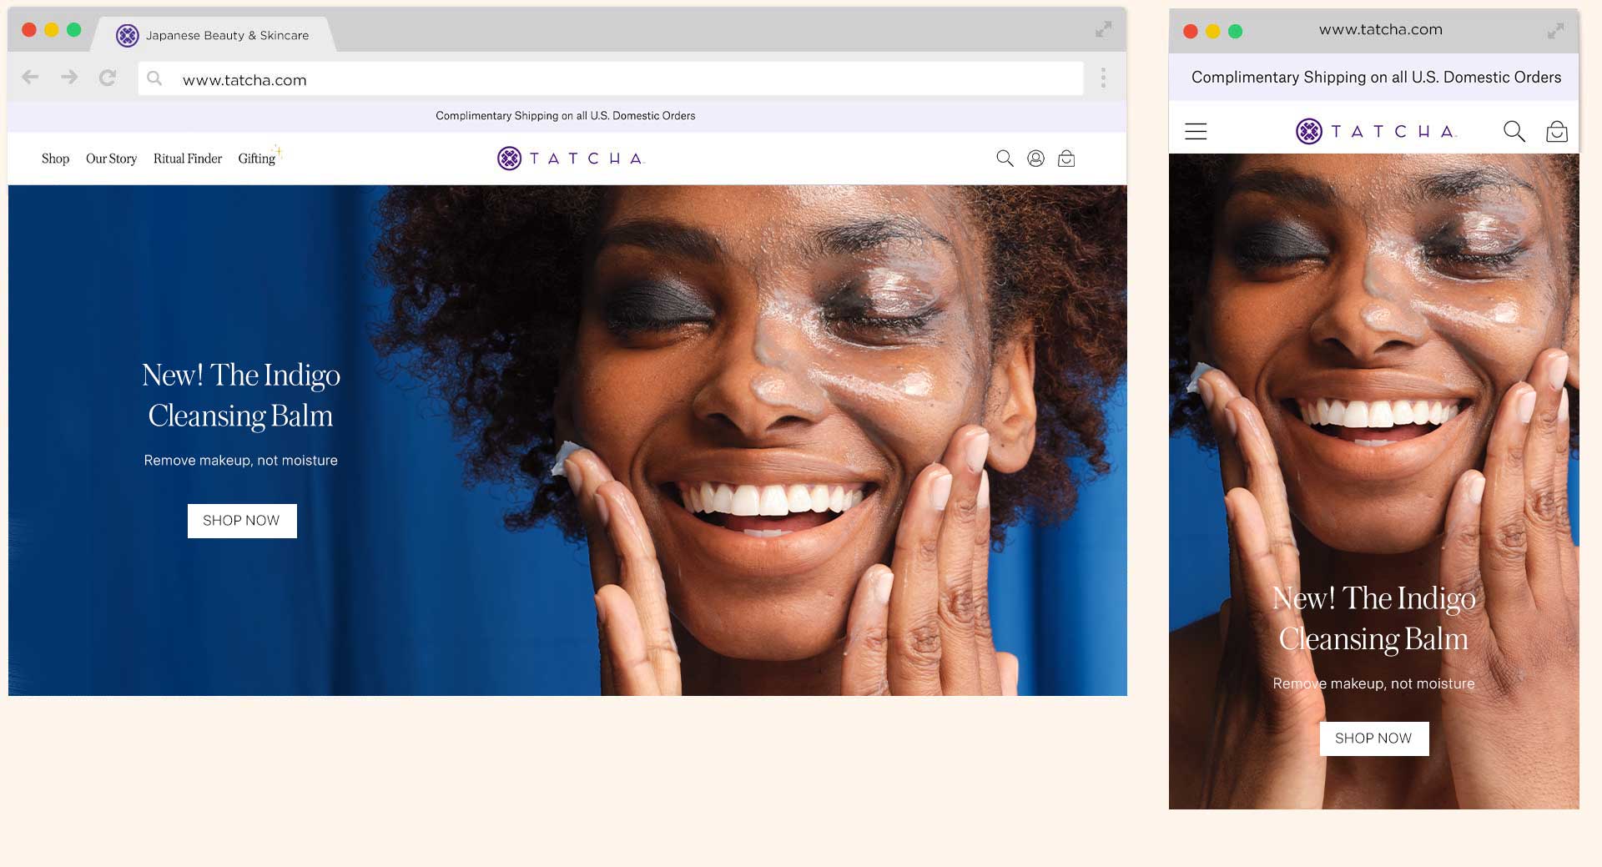Open site search on desktop header
1602x867 pixels.
tap(1005, 159)
